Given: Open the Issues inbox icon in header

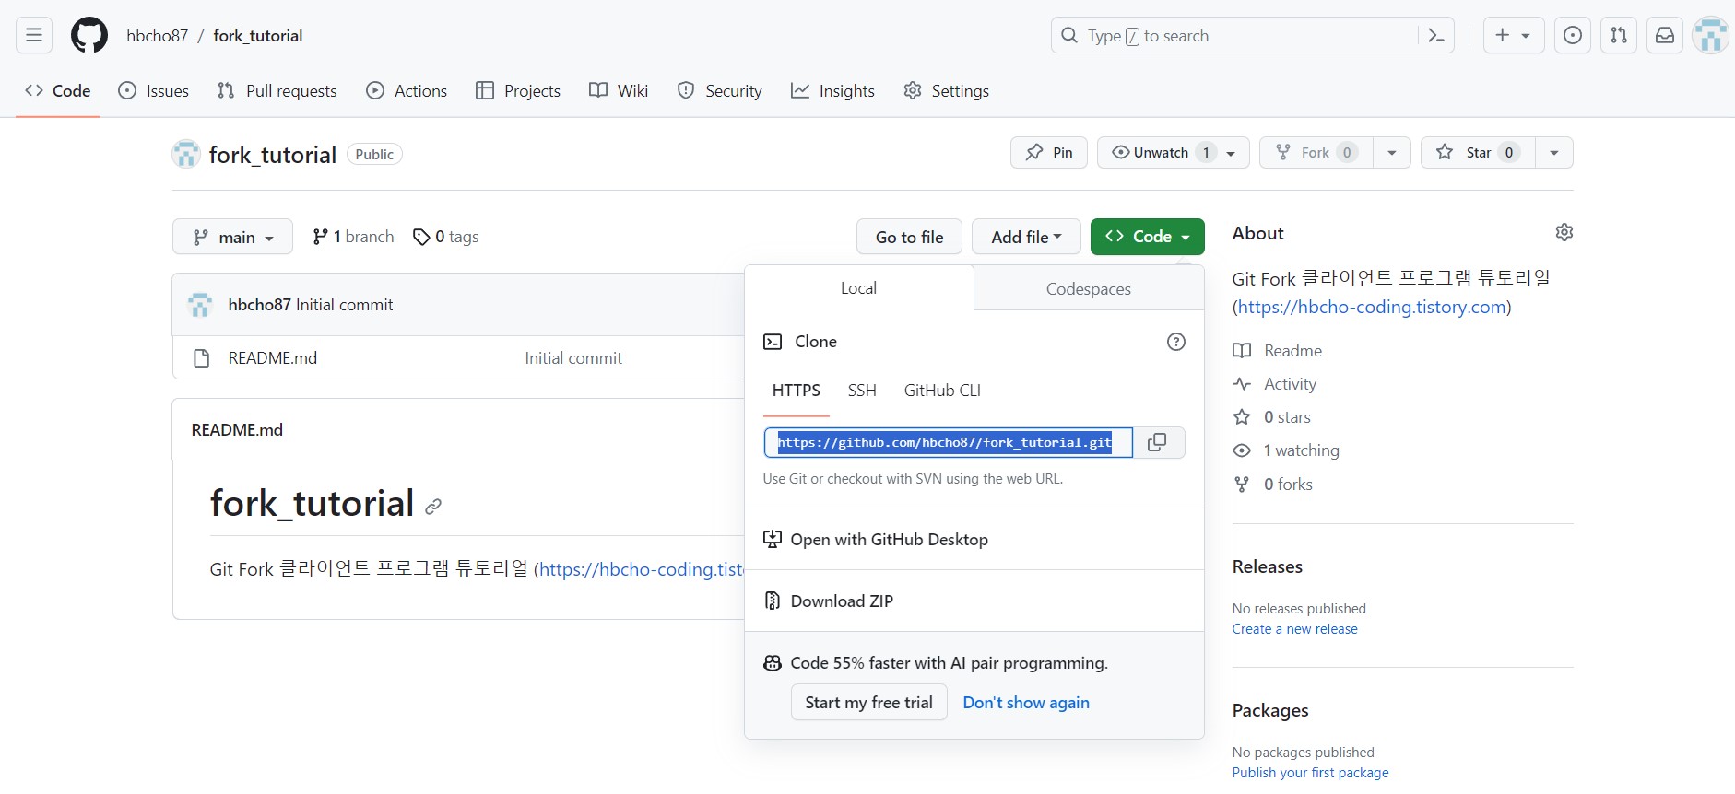Looking at the screenshot, I should [x=1573, y=35].
